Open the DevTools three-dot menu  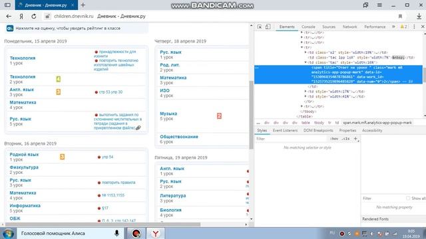tap(414, 27)
